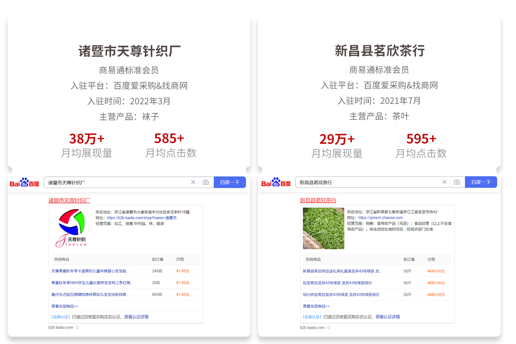Click the small icon next to b2b.baidu.com under 茗欣茶行 card

[x=329, y=327]
